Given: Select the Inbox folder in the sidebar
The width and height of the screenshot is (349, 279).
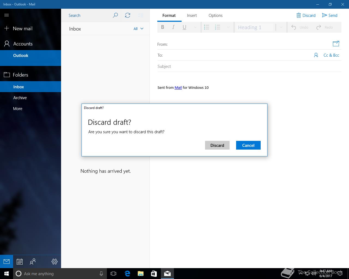Looking at the screenshot, I should (31, 87).
